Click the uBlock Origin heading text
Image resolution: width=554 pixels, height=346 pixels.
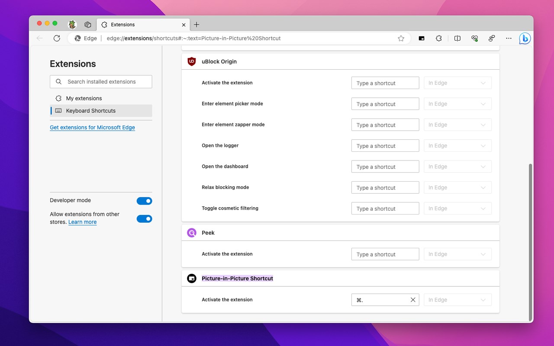point(219,61)
